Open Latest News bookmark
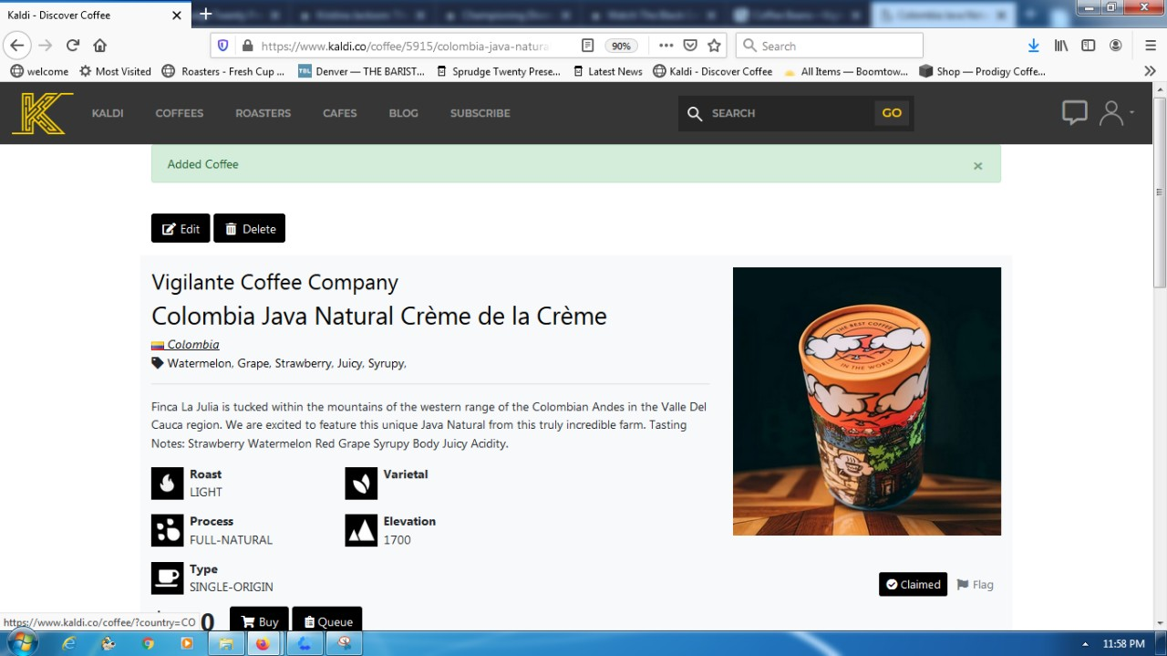 pos(607,71)
